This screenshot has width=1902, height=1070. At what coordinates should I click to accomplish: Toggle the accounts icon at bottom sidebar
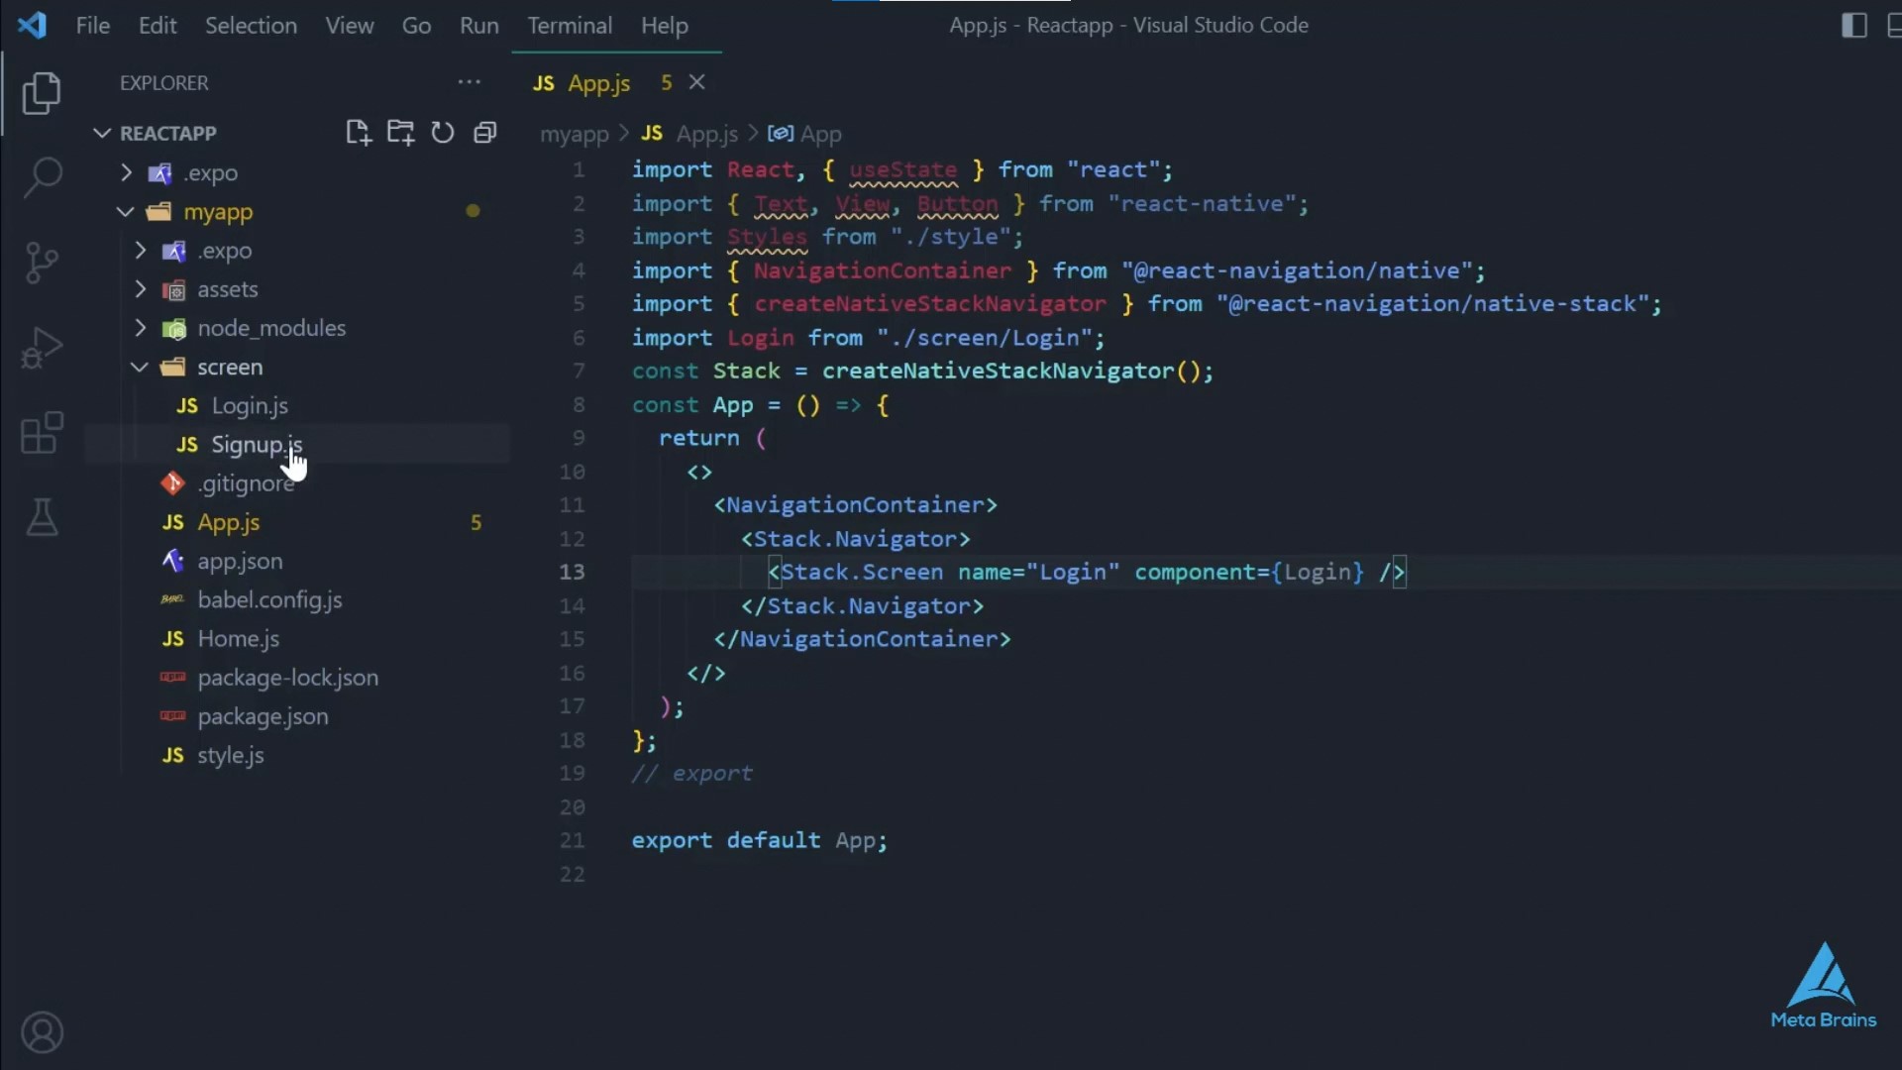(x=42, y=1033)
